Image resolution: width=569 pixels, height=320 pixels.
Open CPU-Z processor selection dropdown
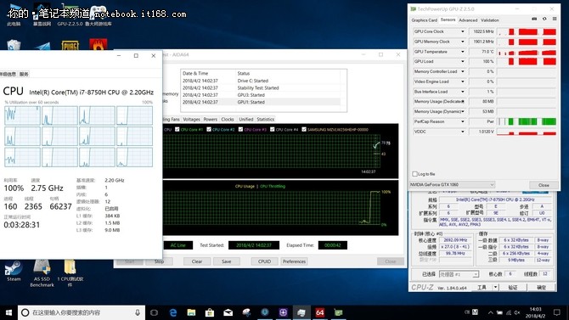point(459,274)
